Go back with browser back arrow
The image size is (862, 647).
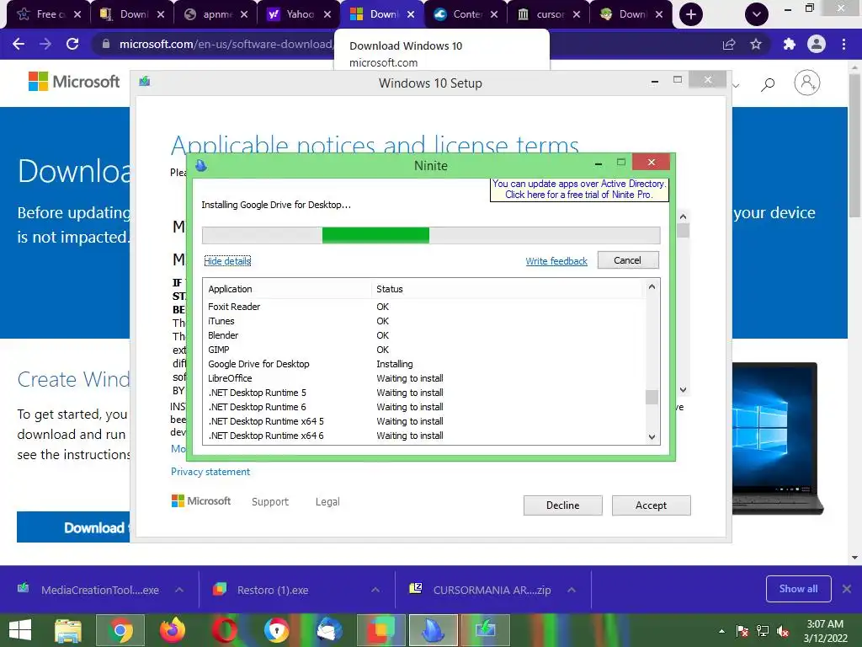click(x=19, y=44)
